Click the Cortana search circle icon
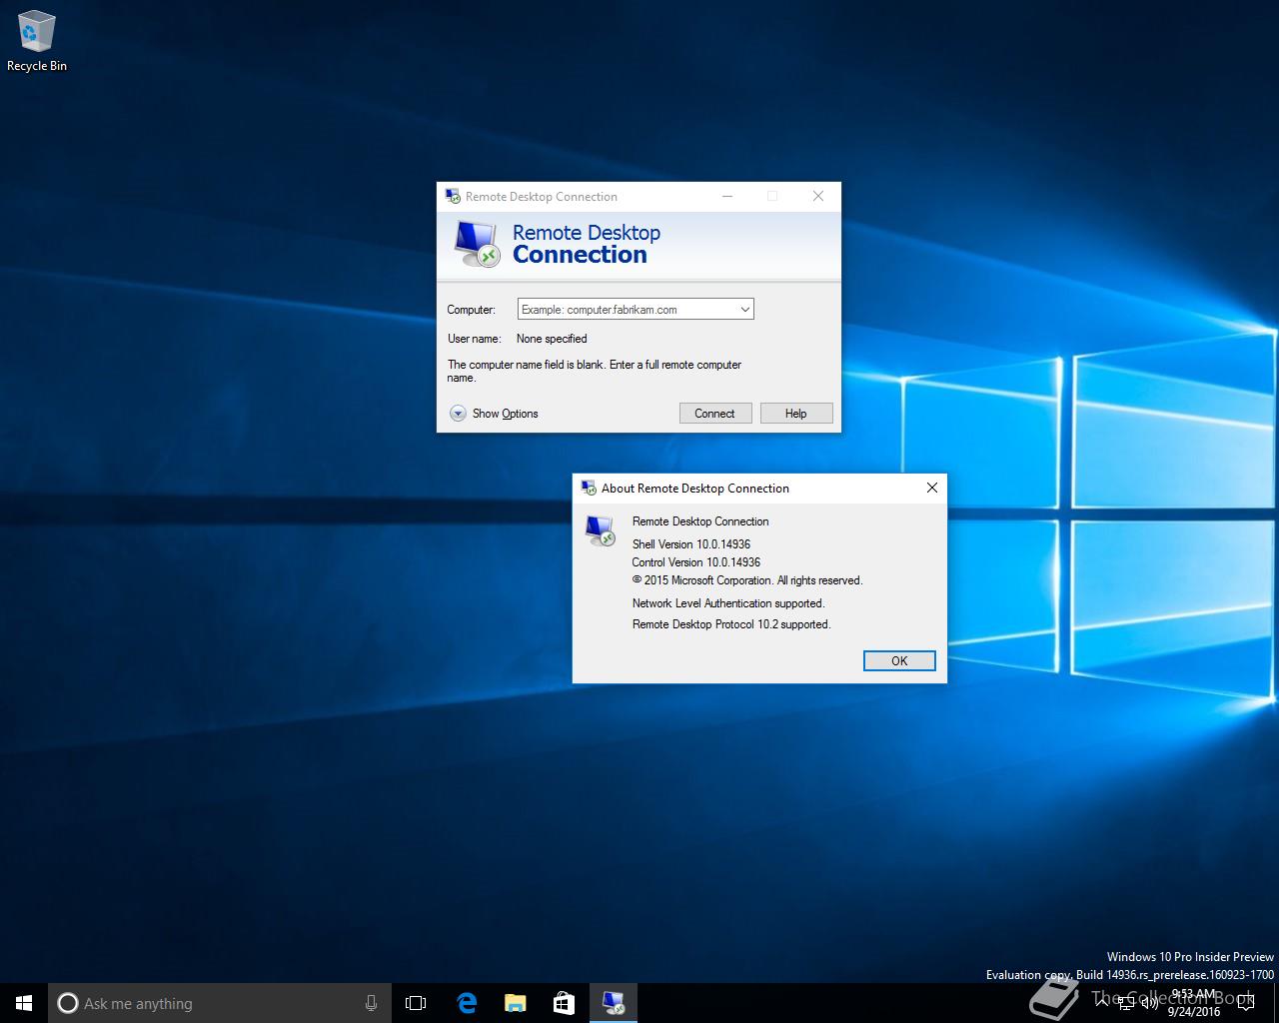 pos(68,1003)
